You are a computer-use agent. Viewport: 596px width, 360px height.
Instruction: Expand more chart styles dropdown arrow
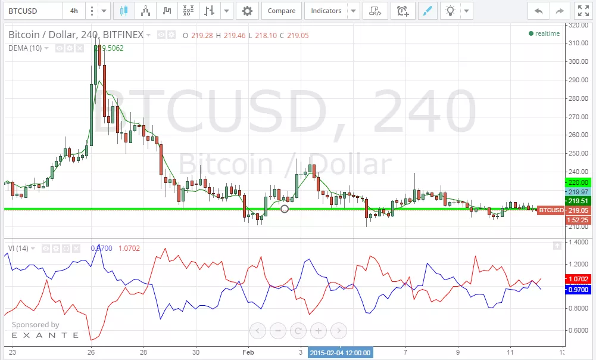[x=227, y=11]
